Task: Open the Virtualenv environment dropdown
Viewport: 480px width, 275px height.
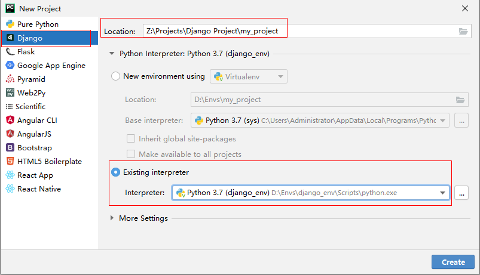Action: tap(249, 76)
